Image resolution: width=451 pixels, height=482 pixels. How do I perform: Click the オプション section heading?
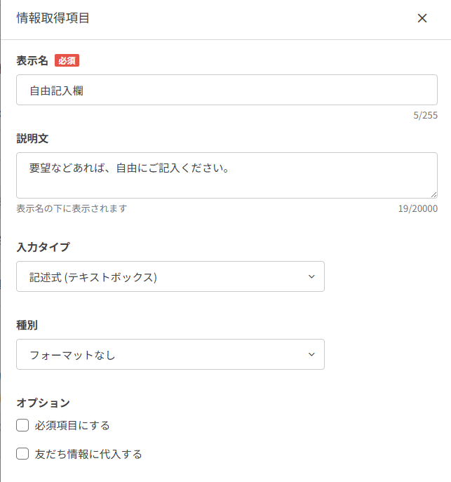[43, 403]
